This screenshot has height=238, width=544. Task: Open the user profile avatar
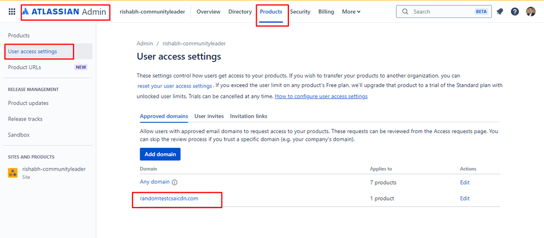click(531, 12)
